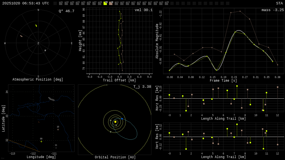Click the R radiant marker in sky plot
This screenshot has height=160, width=285.
(45, 51)
